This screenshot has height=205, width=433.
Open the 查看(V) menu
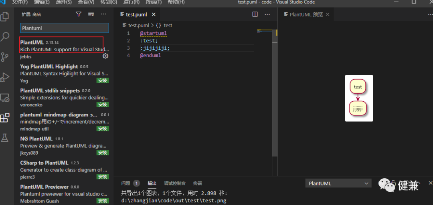(86, 2)
